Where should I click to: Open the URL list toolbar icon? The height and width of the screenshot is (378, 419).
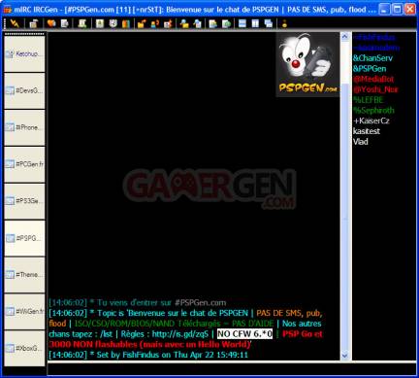click(x=226, y=23)
